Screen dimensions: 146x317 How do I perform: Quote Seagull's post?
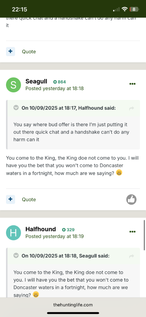click(29, 200)
